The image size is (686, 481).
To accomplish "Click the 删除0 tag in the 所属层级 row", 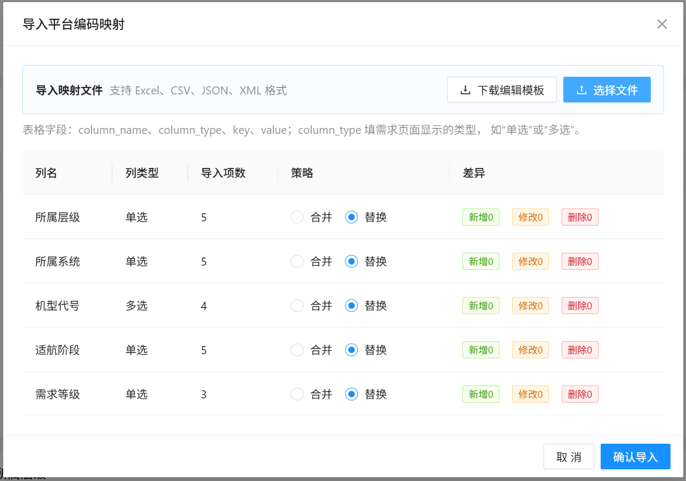I will click(x=580, y=217).
